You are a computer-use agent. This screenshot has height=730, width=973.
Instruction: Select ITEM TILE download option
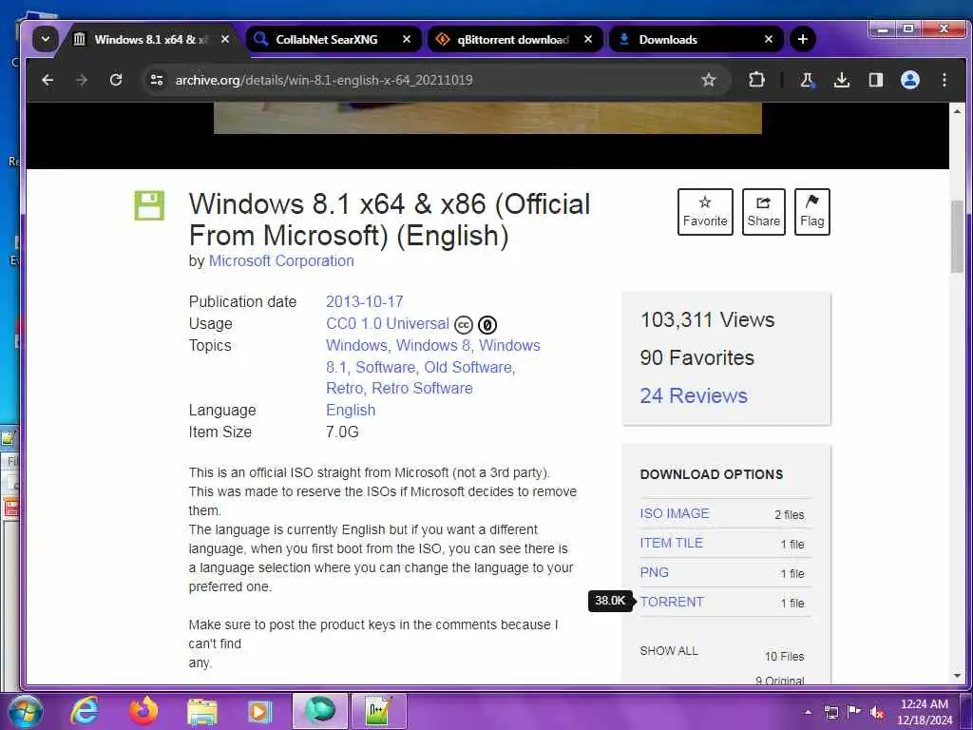click(672, 543)
